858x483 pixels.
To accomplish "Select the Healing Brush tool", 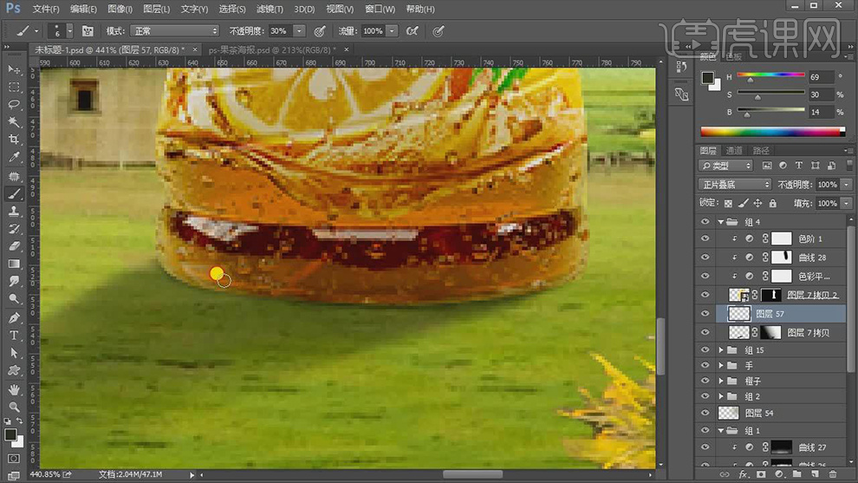I will pos(14,176).
